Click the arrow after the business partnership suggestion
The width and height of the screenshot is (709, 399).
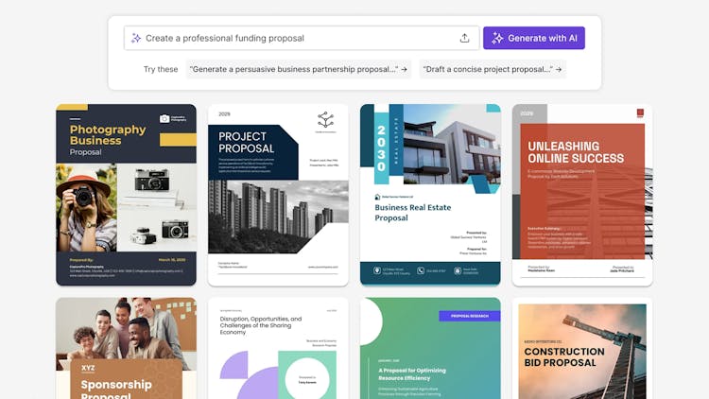404,69
